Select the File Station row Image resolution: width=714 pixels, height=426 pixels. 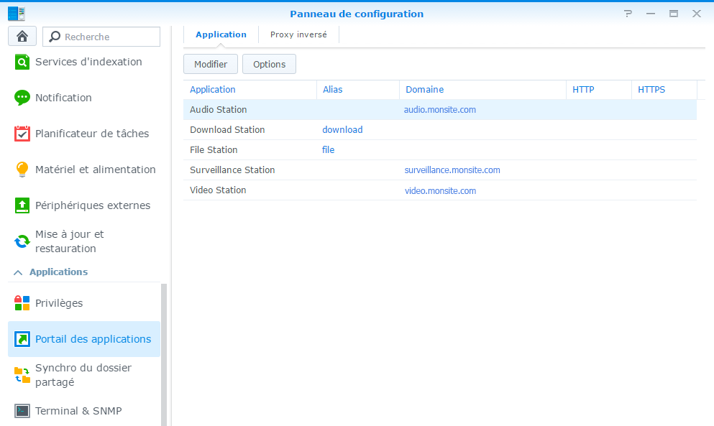click(440, 149)
